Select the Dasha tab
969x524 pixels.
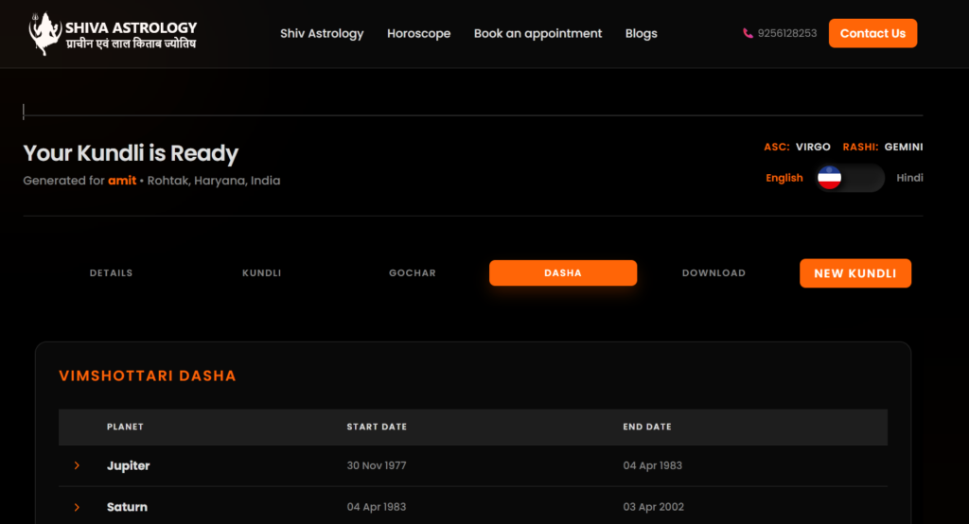click(x=563, y=273)
